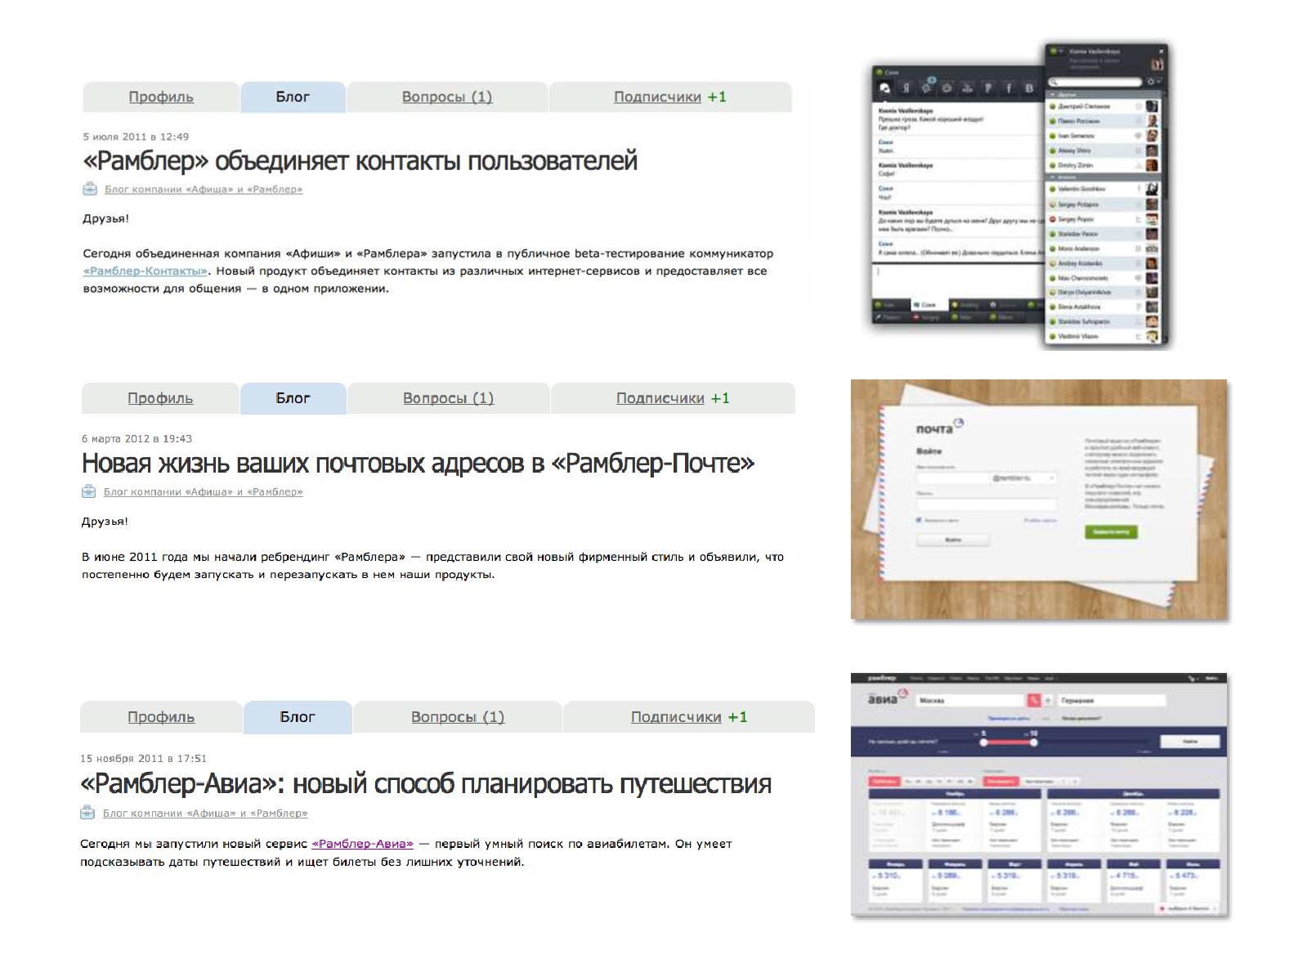Select the chat bubble icon in messenger toolbar
This screenshot has height=973, width=1298.
[x=884, y=88]
